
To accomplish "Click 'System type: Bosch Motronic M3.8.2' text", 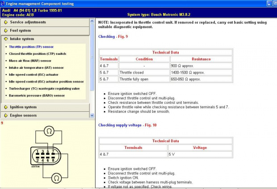I will point(159,15).
